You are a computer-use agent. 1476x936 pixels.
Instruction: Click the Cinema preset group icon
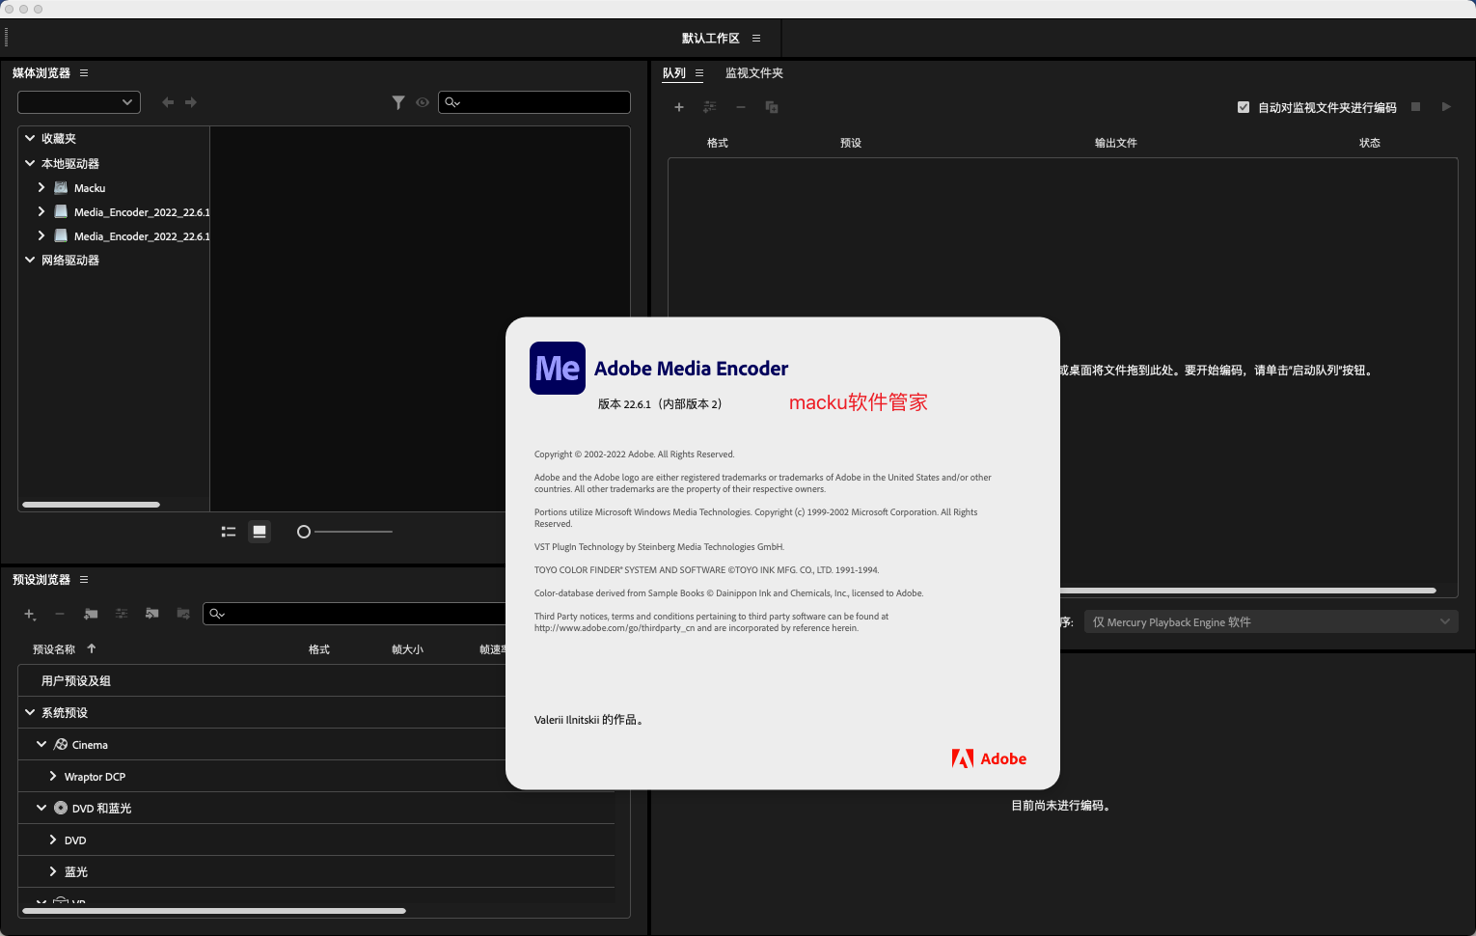pos(61,745)
